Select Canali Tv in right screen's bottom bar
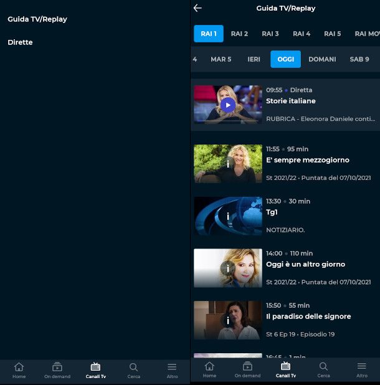 (x=285, y=370)
